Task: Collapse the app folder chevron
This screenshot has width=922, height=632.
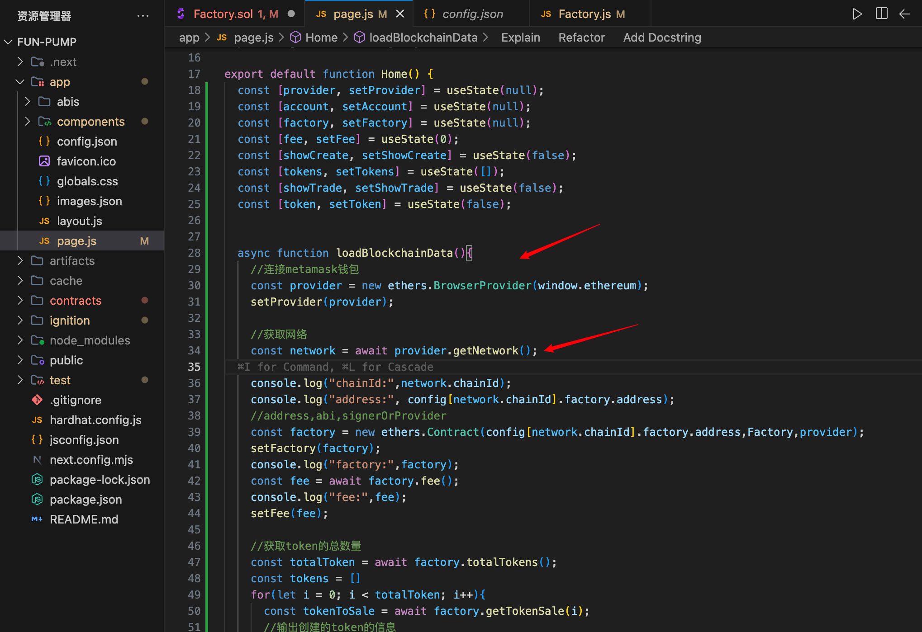Action: click(x=20, y=81)
